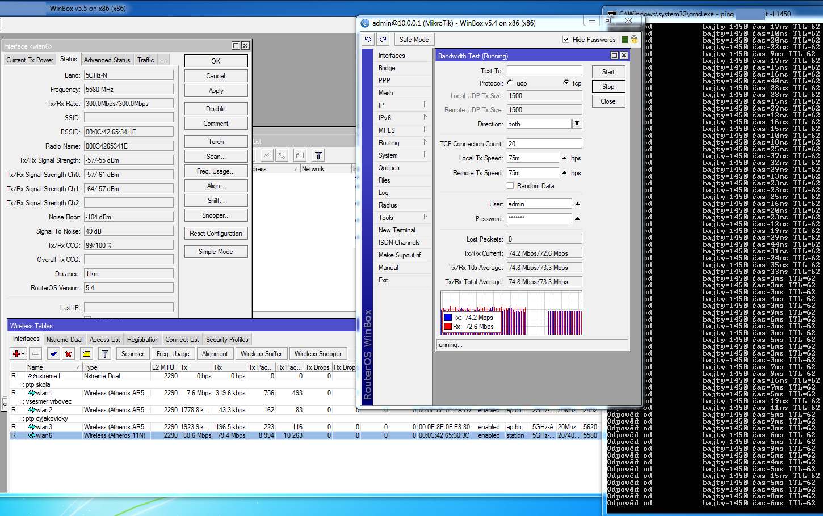Screen dimensions: 823x516
Task: Click the greyed X icon in background list toolbar
Action: [282, 155]
